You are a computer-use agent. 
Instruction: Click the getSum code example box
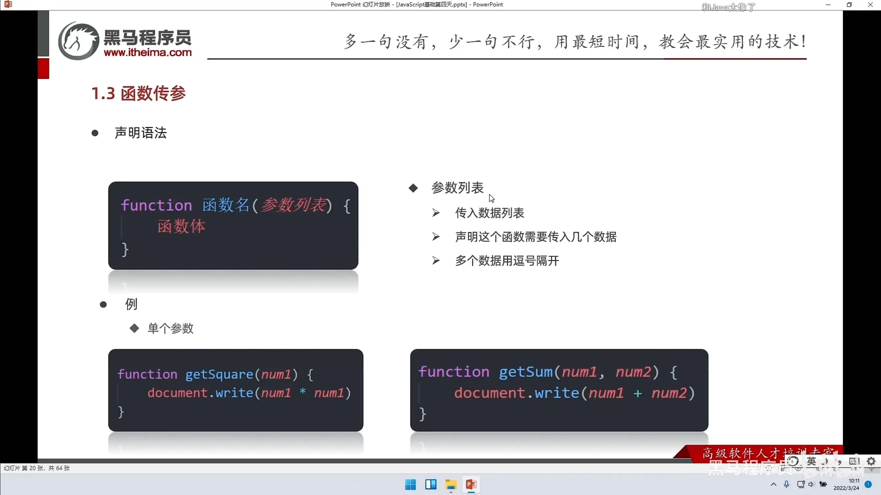(559, 390)
